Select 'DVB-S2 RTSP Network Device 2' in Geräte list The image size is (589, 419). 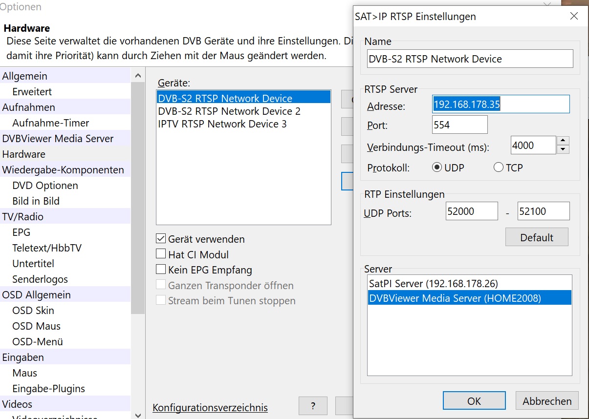coord(243,111)
